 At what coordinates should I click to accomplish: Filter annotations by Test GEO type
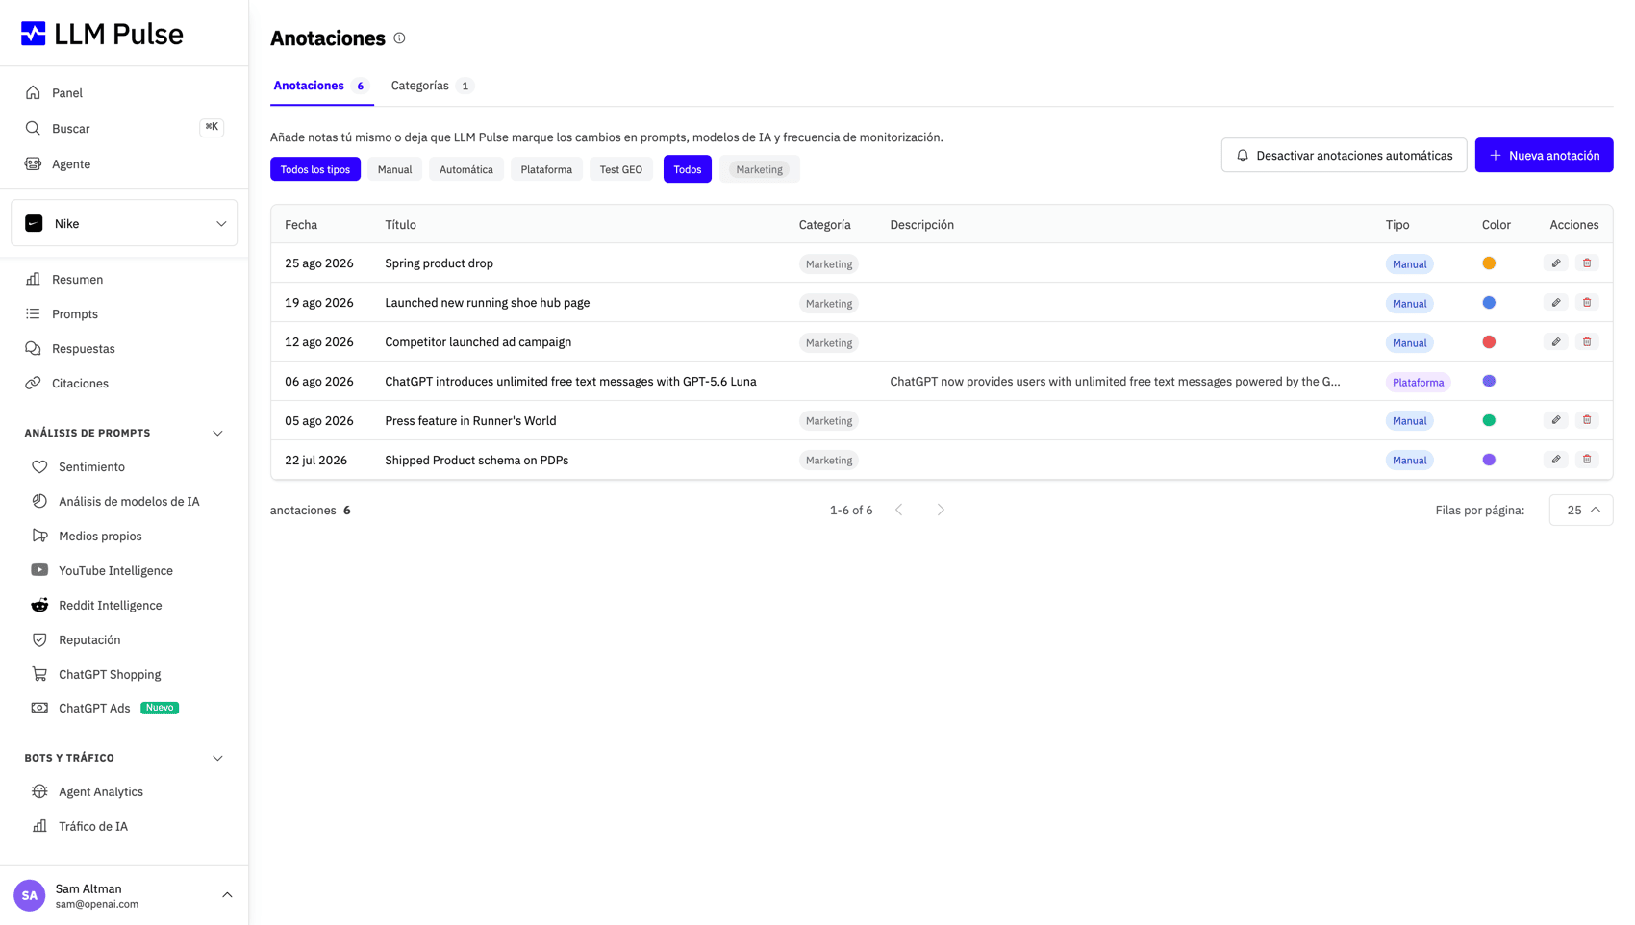pos(621,169)
